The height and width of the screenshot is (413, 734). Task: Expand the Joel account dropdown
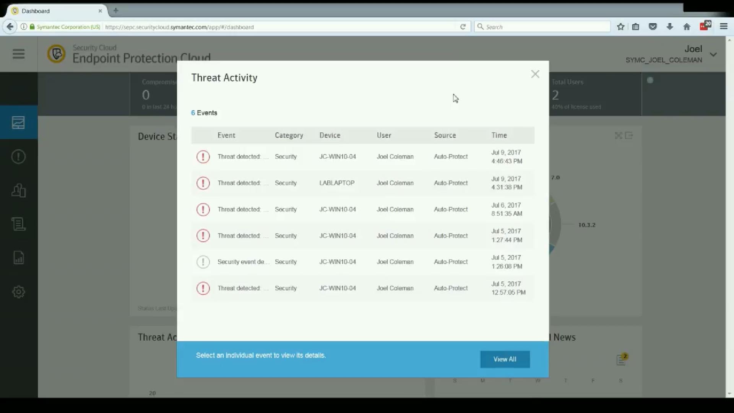click(713, 54)
